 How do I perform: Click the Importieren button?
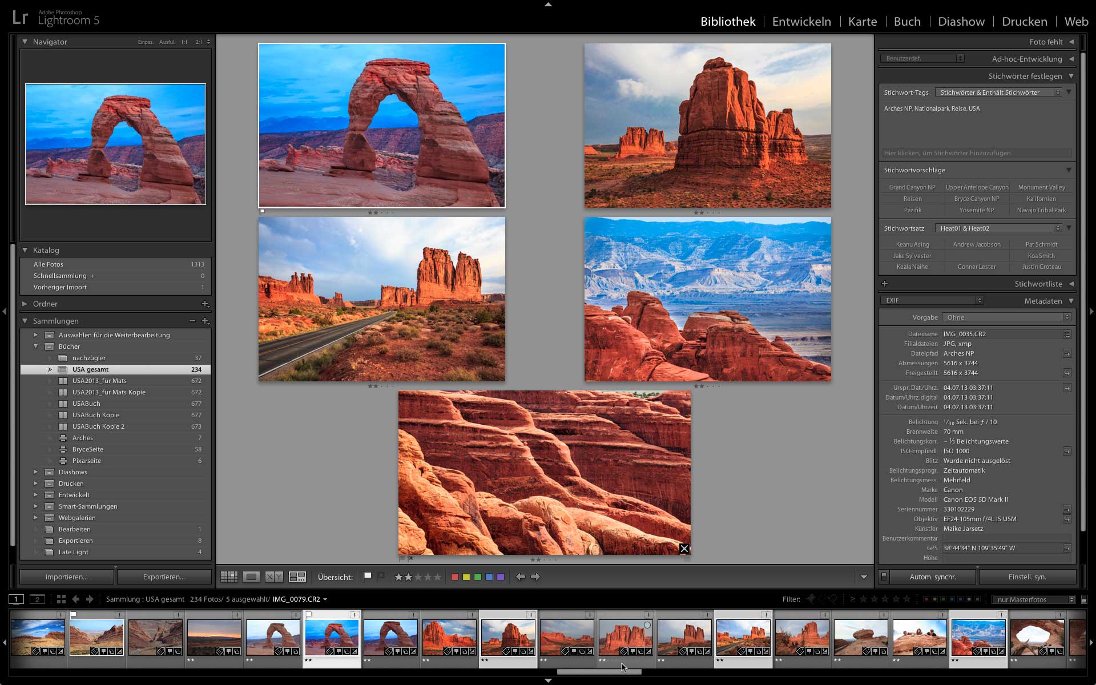point(67,577)
